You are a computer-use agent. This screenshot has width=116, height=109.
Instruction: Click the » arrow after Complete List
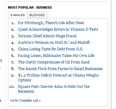pos(40,101)
